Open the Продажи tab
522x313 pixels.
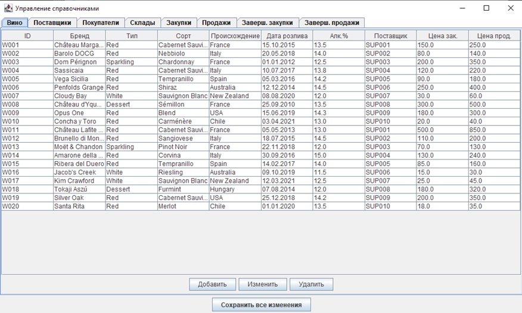pyautogui.click(x=216, y=23)
